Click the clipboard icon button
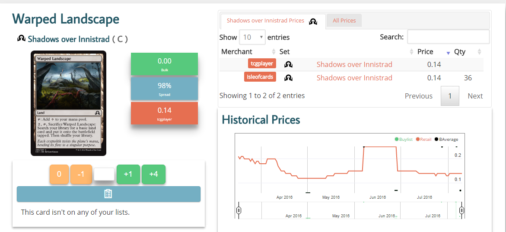Screen dimensions: 506x232 [108, 194]
